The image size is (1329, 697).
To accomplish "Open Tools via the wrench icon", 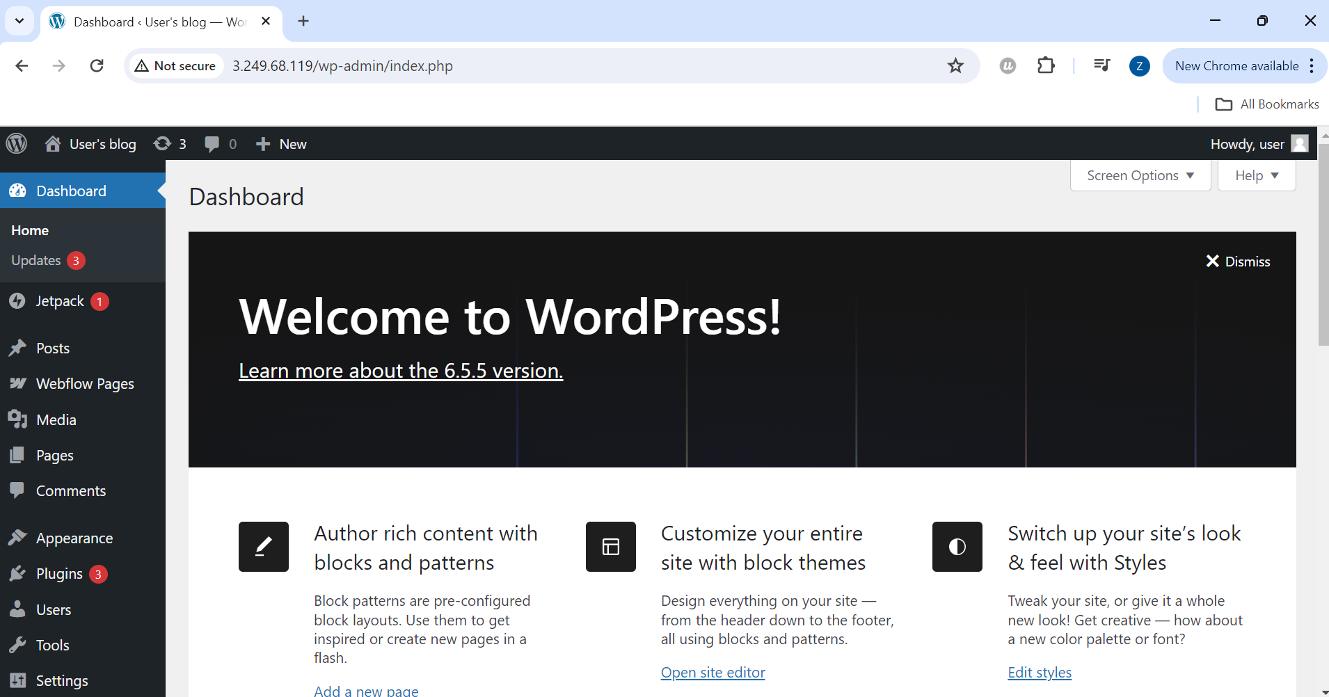I will tap(17, 645).
